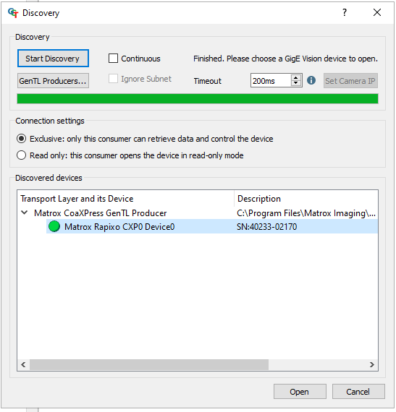Click the C:\Program Files\Matrox Imaging path cell
Viewport: 396px width, 412px height.
[306, 213]
